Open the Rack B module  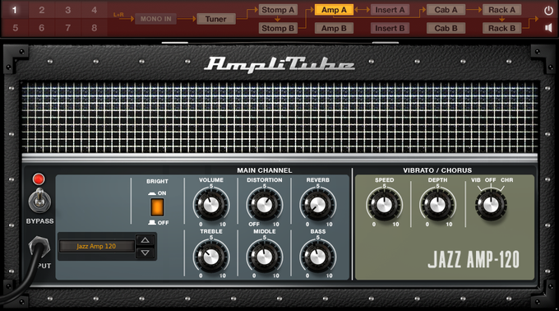coord(502,28)
